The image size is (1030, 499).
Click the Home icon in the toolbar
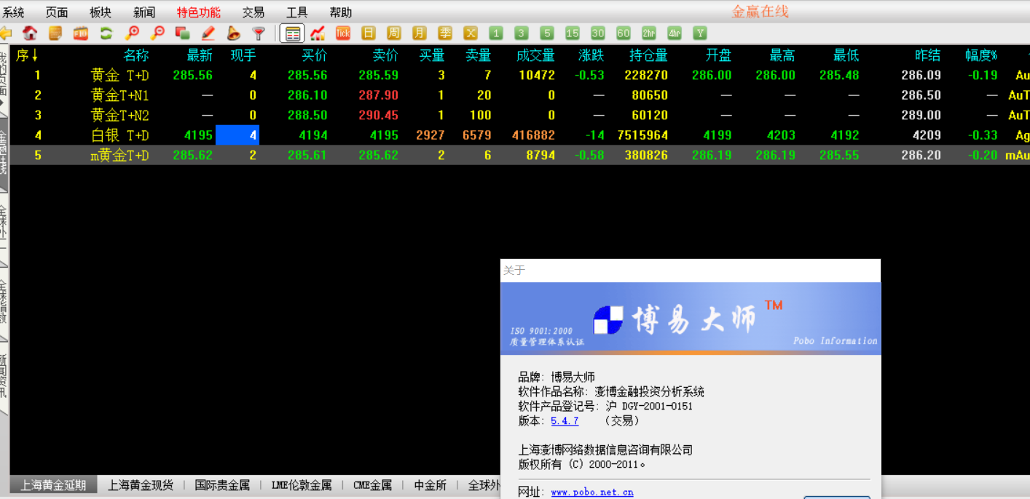[x=30, y=33]
